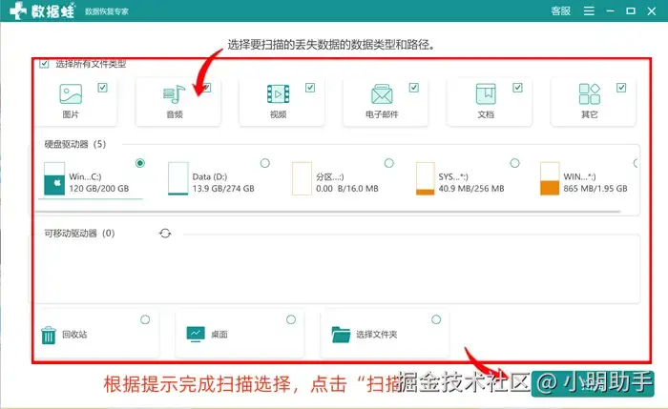This screenshot has height=409, width=668.
Task: Uncheck the 视频 file type checkbox
Action: click(x=310, y=88)
